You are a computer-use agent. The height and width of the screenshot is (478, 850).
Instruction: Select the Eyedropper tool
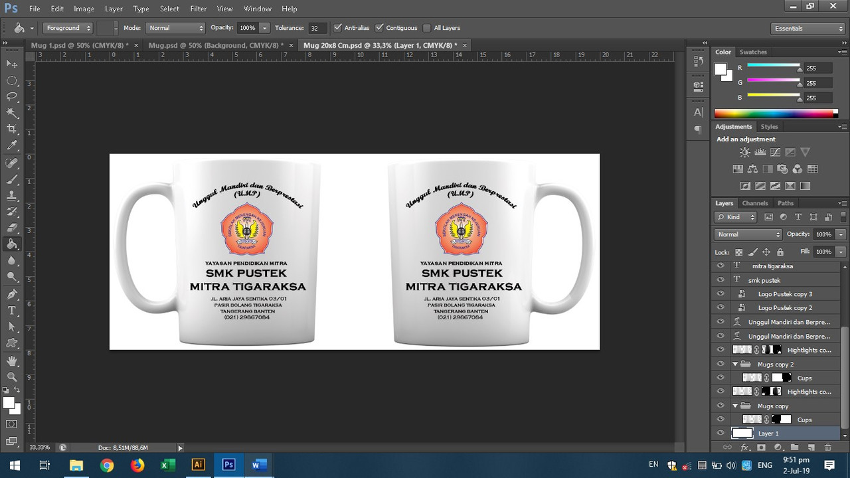click(x=12, y=145)
